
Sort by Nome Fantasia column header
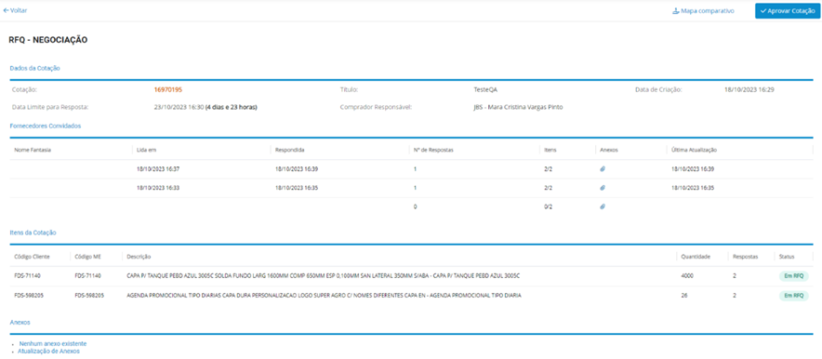point(33,150)
